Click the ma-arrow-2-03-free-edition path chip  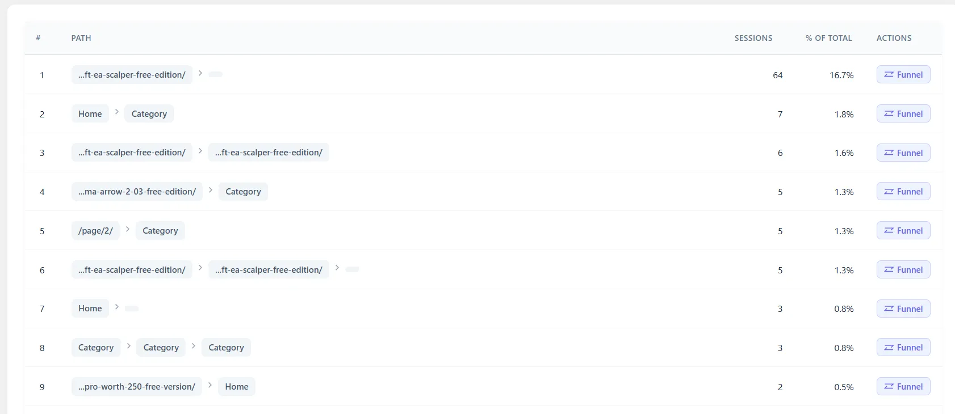point(137,192)
